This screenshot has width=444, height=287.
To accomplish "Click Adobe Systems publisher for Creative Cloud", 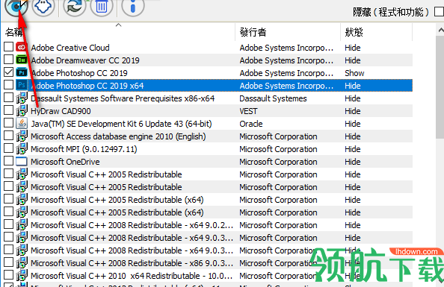I will tap(286, 48).
